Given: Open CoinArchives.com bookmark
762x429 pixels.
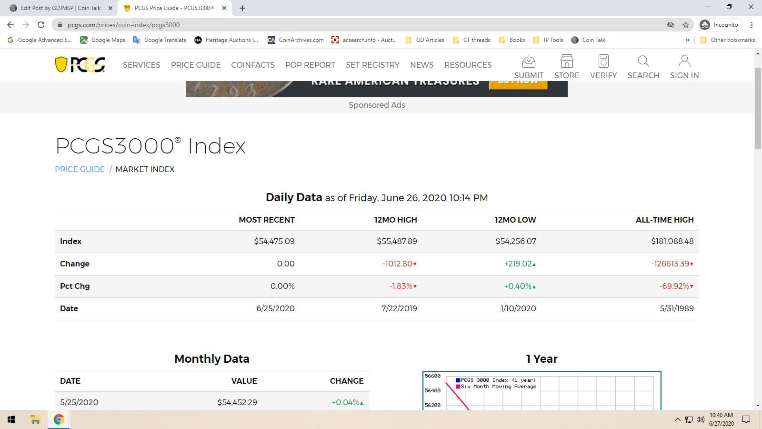Looking at the screenshot, I should (296, 40).
